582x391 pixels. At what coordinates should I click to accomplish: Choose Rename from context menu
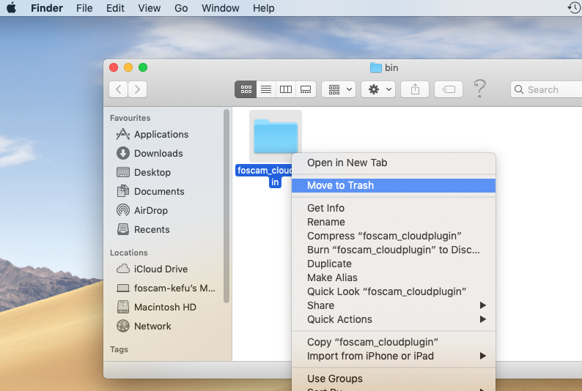pos(394,222)
